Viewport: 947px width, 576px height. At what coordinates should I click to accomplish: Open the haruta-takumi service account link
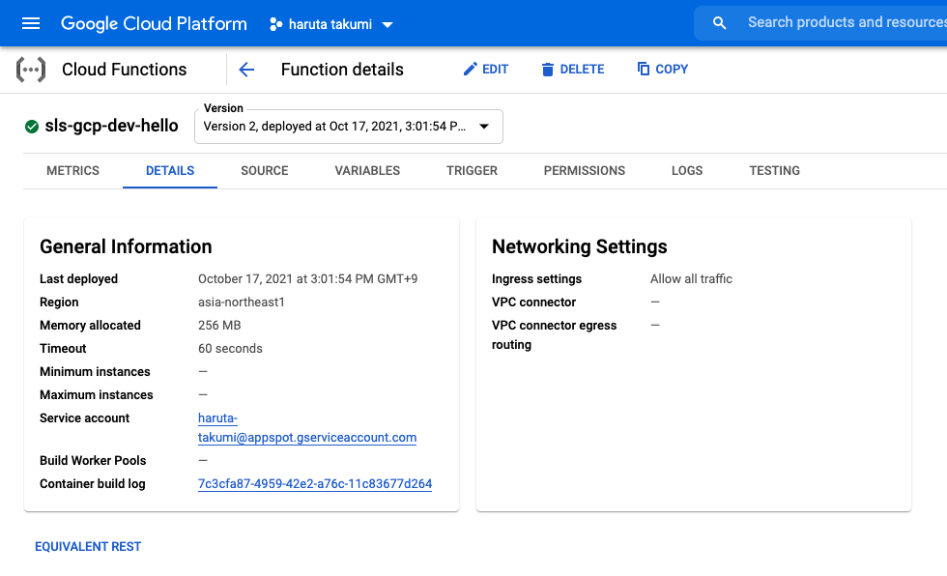(307, 427)
